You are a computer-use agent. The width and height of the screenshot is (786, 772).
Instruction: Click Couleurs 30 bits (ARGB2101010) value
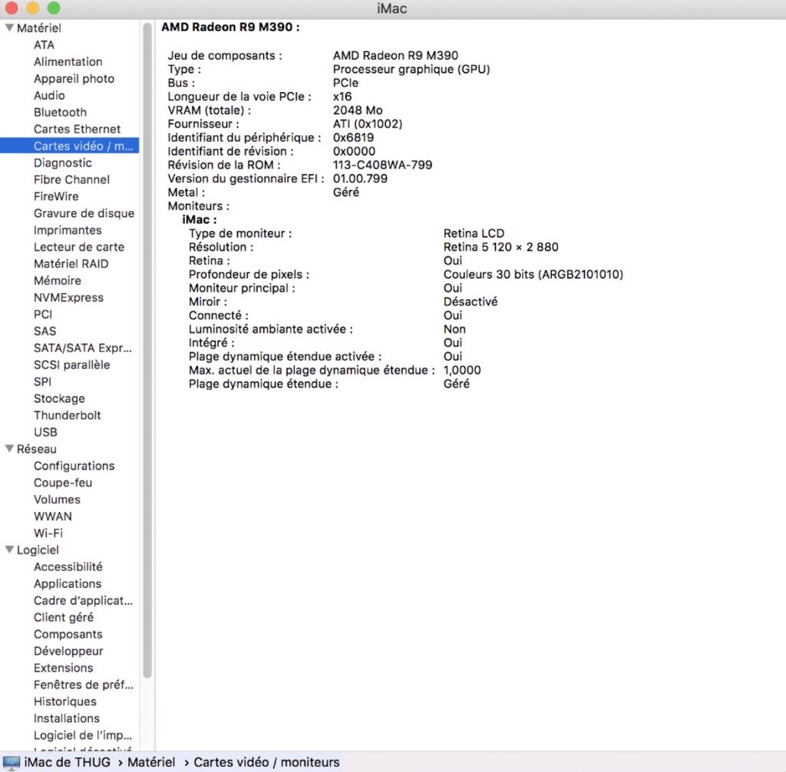point(533,275)
